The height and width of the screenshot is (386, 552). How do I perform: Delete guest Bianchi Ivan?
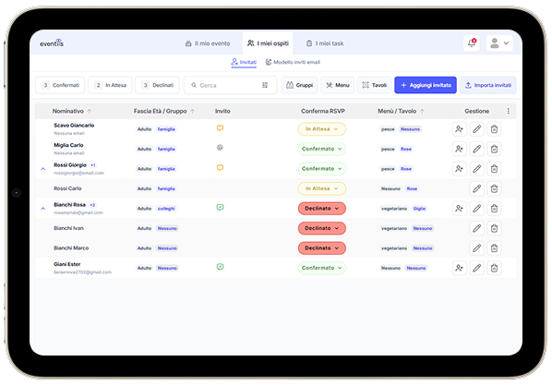(x=494, y=228)
